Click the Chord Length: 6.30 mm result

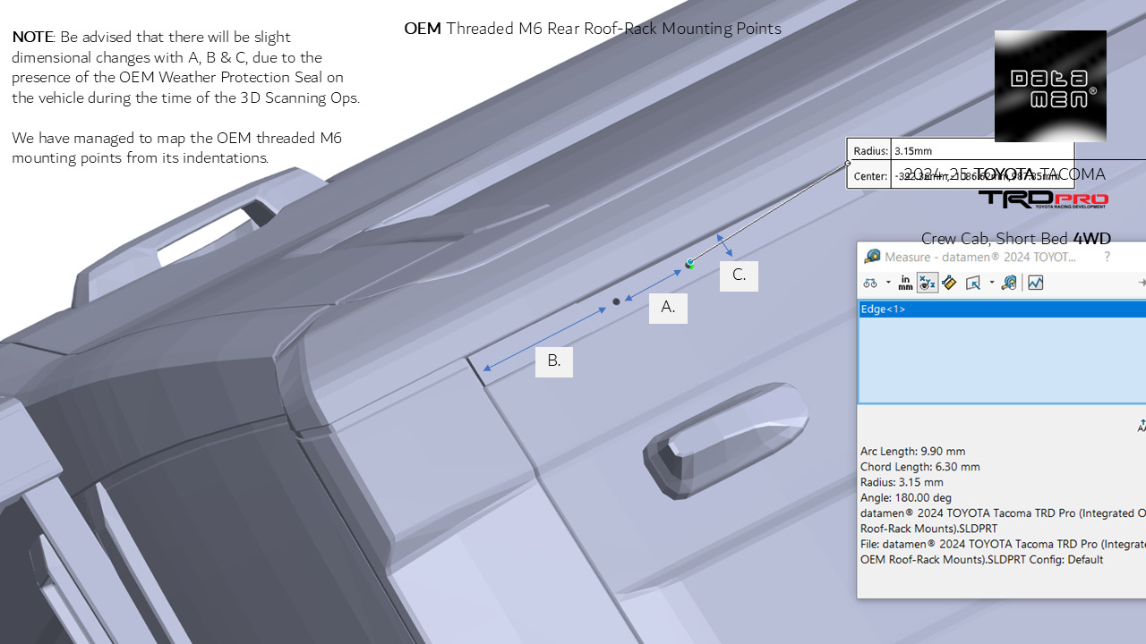919,467
